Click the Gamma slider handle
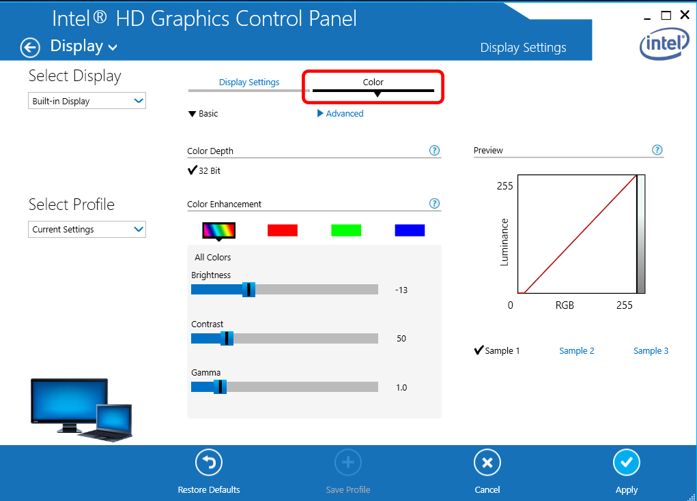This screenshot has width=697, height=501. click(220, 387)
